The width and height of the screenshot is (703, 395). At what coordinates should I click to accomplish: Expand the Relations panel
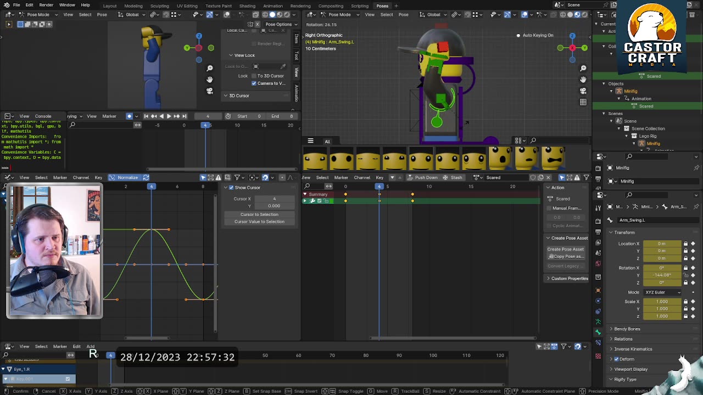623,339
